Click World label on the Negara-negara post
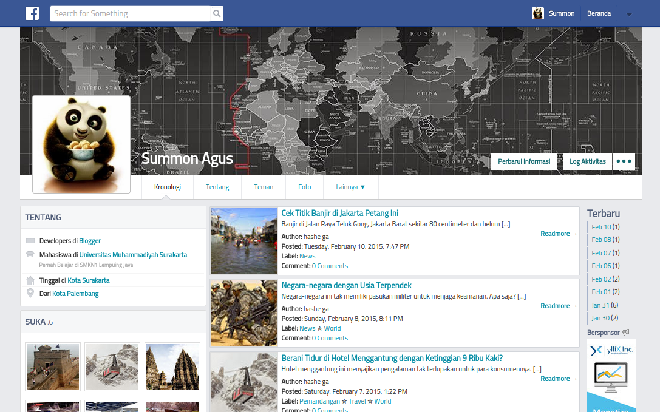 332,328
